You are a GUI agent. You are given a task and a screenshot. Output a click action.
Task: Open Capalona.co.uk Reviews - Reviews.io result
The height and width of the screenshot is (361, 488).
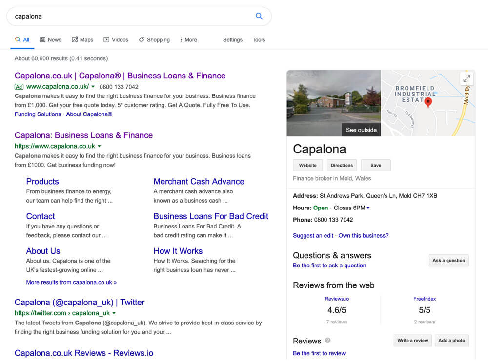(84, 353)
